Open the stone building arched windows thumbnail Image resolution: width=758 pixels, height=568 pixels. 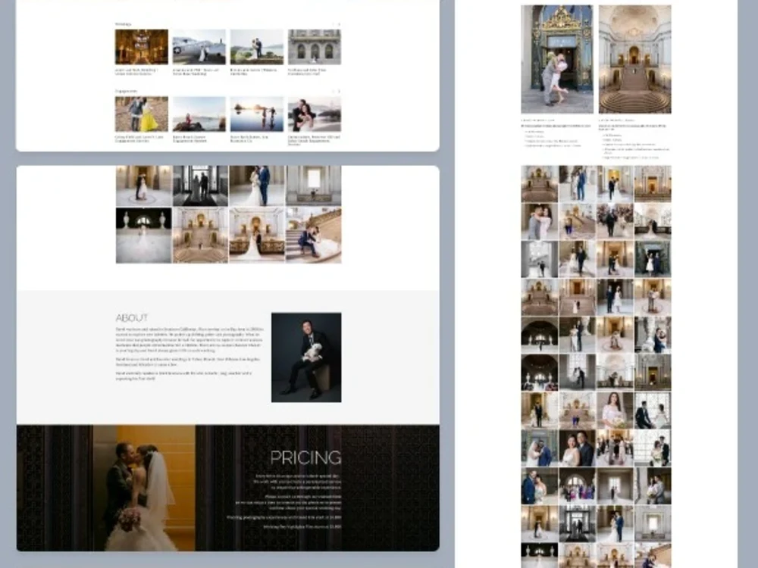click(x=315, y=47)
